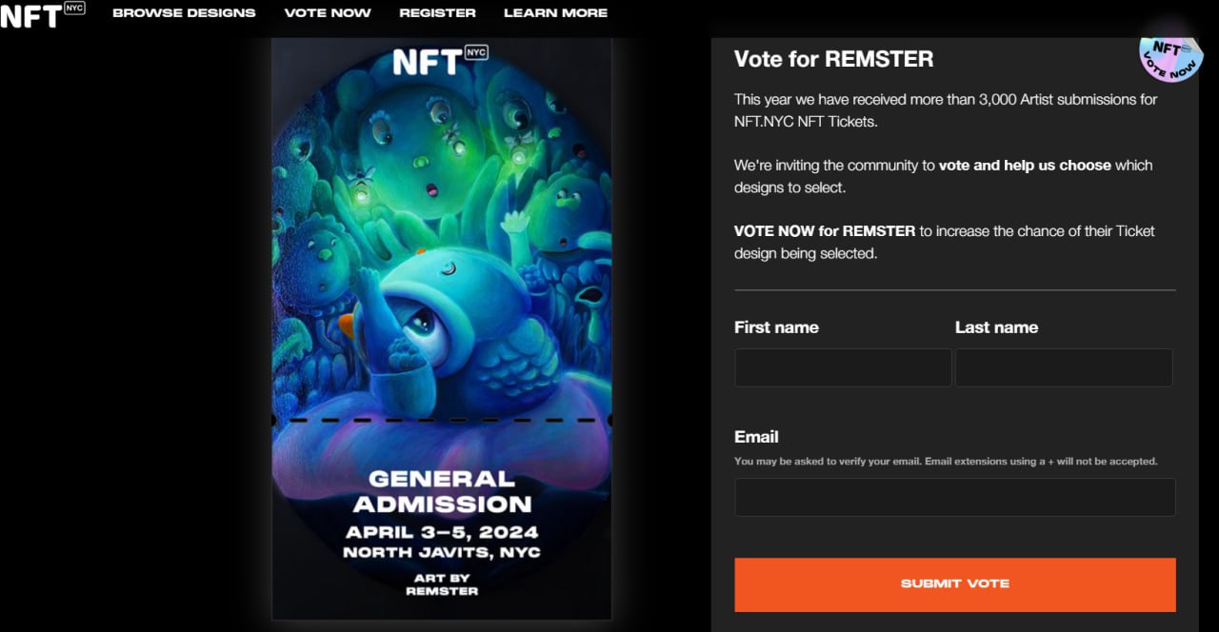Viewport: 1219px width, 632px height.
Task: Click the Vote for REMSTER heading
Action: [833, 59]
